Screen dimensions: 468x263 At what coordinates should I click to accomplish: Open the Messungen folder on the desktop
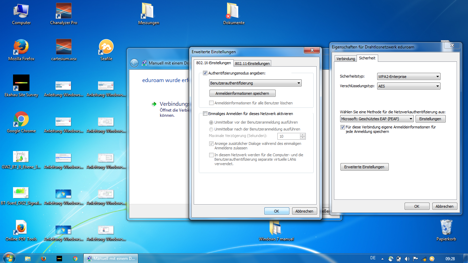coord(148,12)
